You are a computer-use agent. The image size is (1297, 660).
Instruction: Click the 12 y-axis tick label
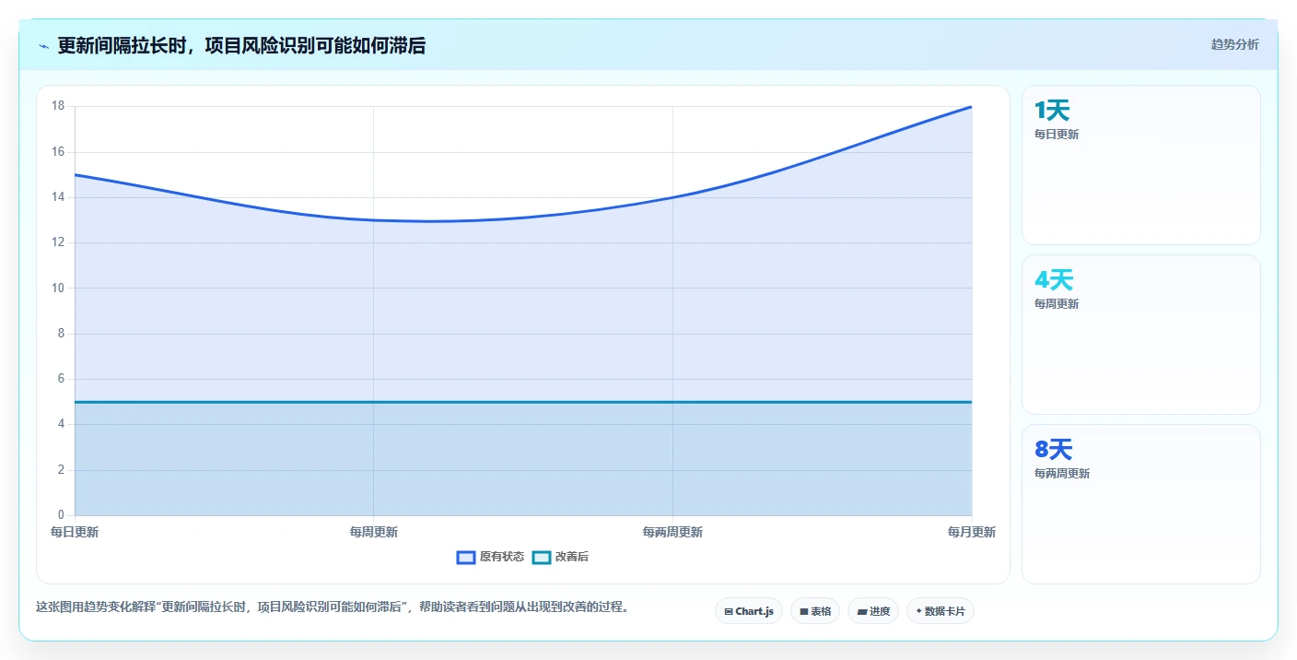pyautogui.click(x=58, y=242)
